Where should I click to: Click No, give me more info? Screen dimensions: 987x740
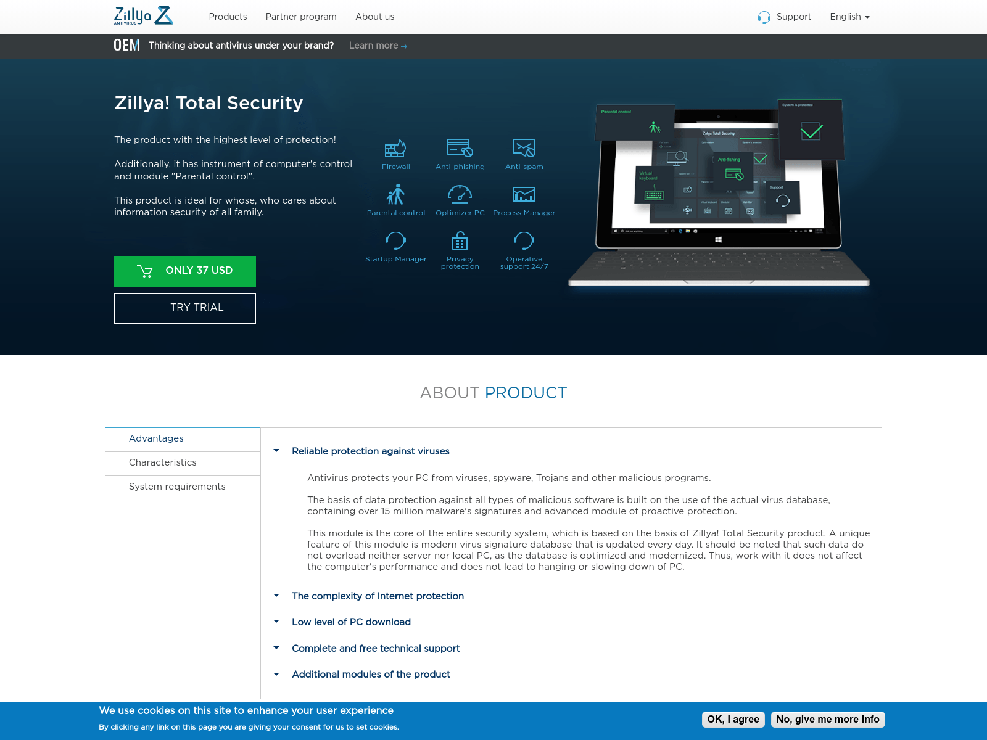828,720
